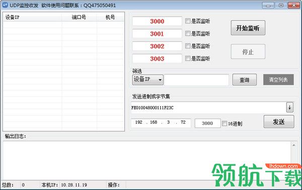Enable listening for port 3002

point(188,46)
